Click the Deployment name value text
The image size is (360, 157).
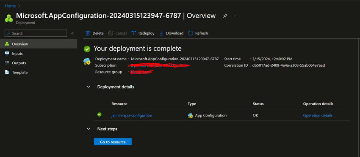pyautogui.click(x=175, y=59)
